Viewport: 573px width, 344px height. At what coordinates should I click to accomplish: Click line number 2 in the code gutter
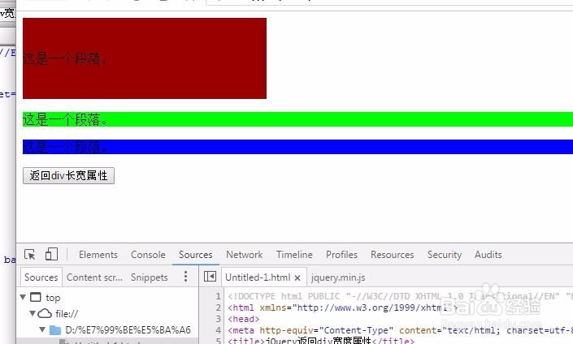219,307
